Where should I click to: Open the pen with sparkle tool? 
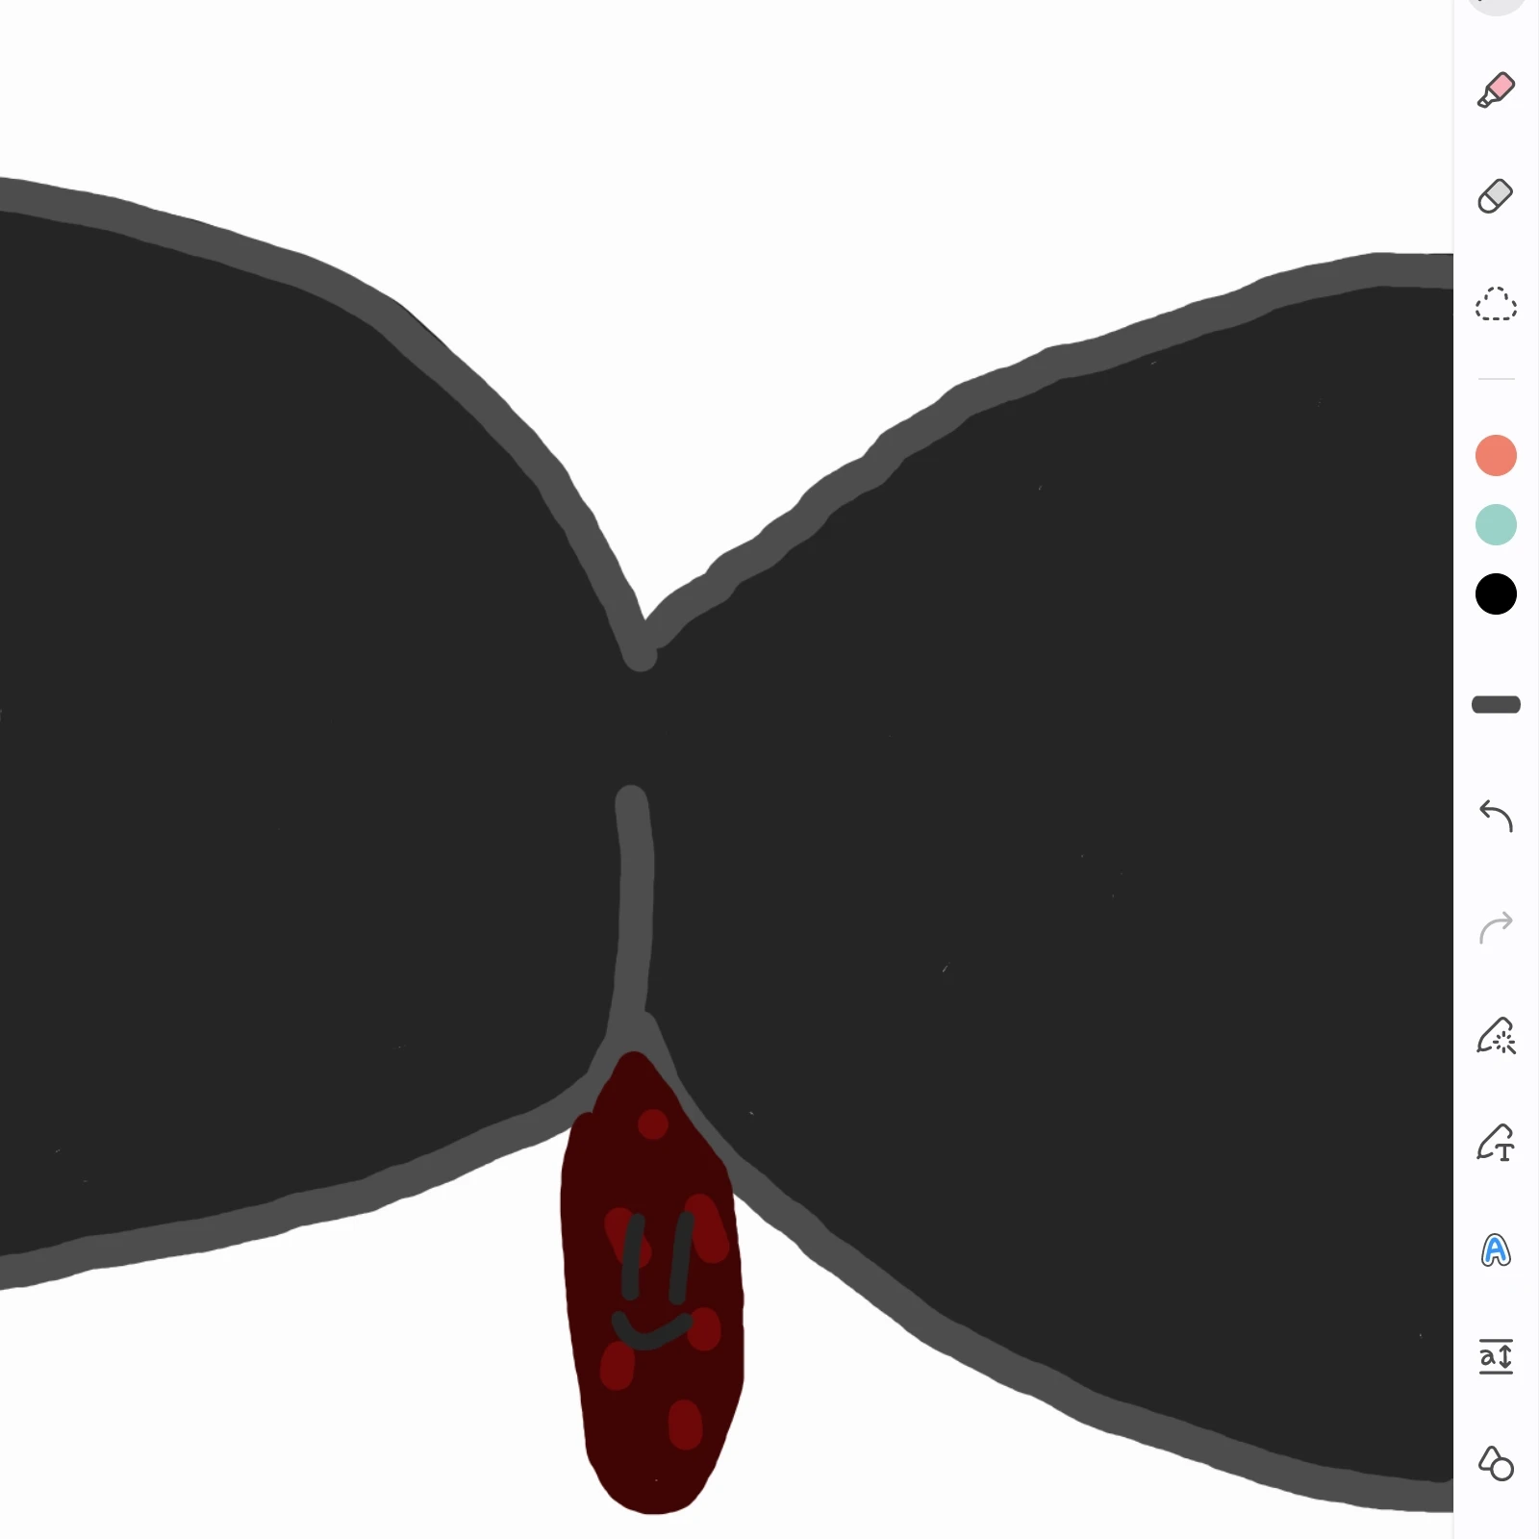[1496, 1036]
